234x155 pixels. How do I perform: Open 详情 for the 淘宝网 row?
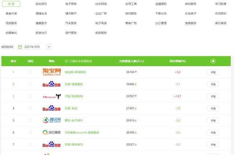point(213,72)
